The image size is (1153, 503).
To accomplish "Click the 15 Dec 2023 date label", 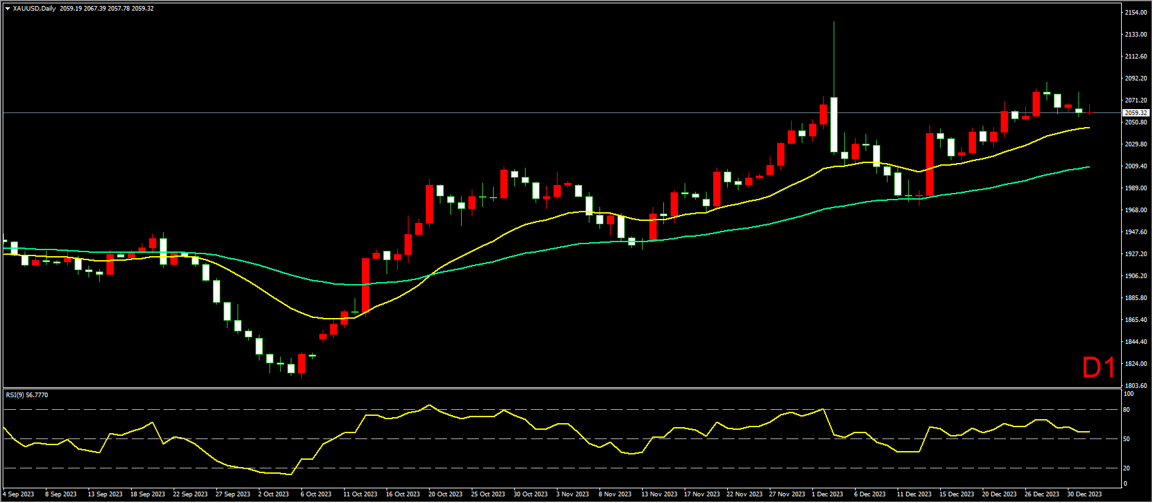I will [x=956, y=494].
